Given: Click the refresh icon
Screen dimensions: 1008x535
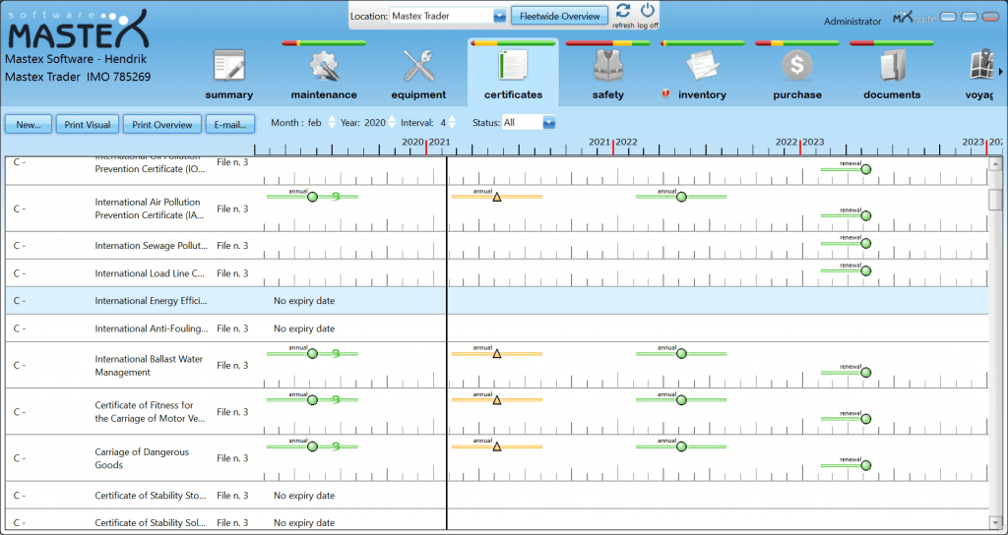Looking at the screenshot, I should point(623,11).
